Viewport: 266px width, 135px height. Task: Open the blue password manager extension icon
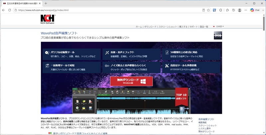tap(214, 10)
